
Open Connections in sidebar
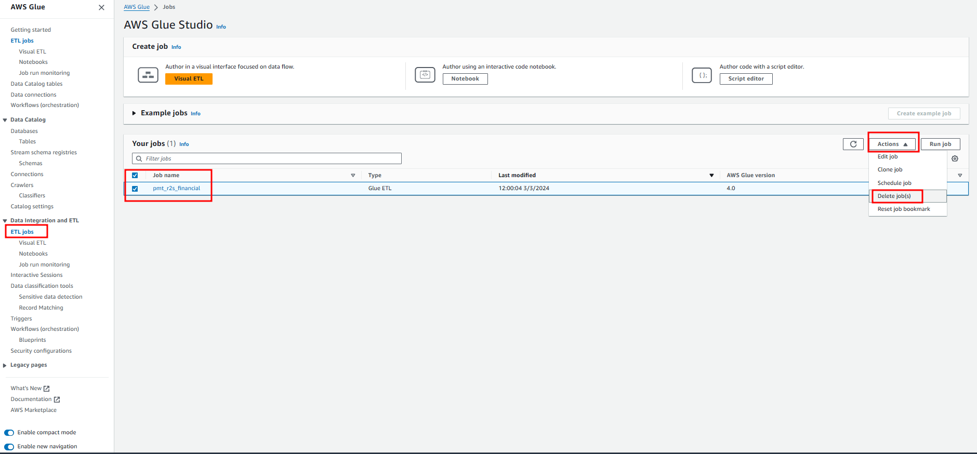coord(27,175)
